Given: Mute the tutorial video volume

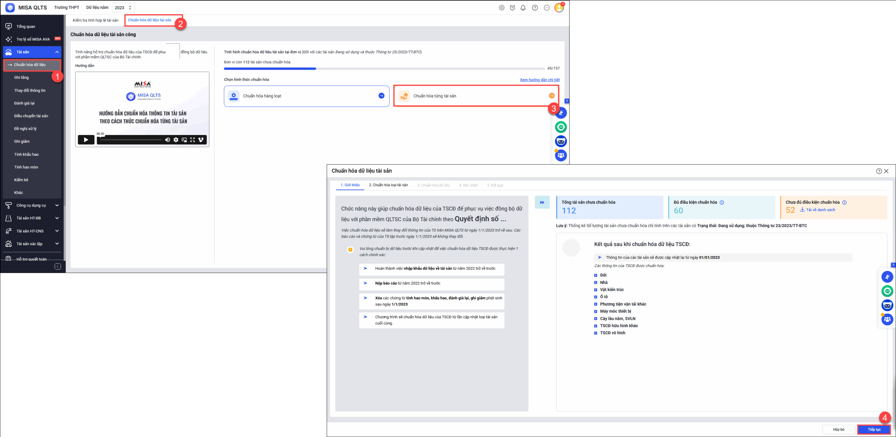Looking at the screenshot, I should 167,140.
